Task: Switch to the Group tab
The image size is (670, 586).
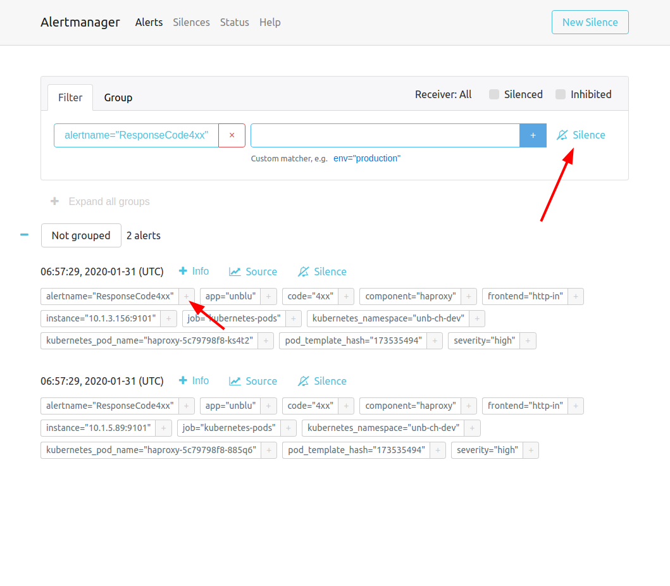Action: coord(118,97)
